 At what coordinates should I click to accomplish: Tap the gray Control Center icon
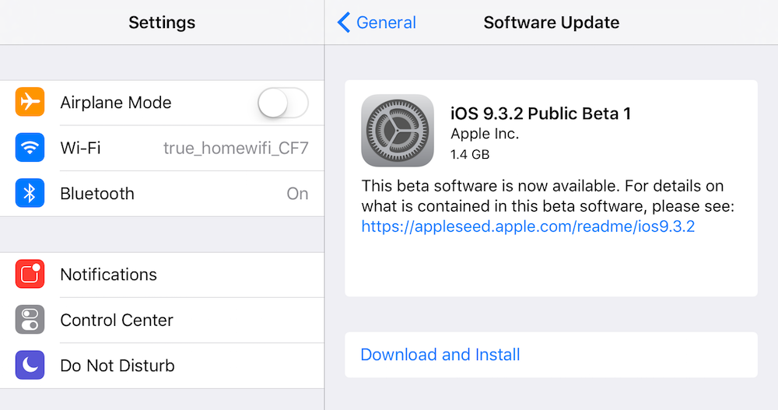coord(30,320)
